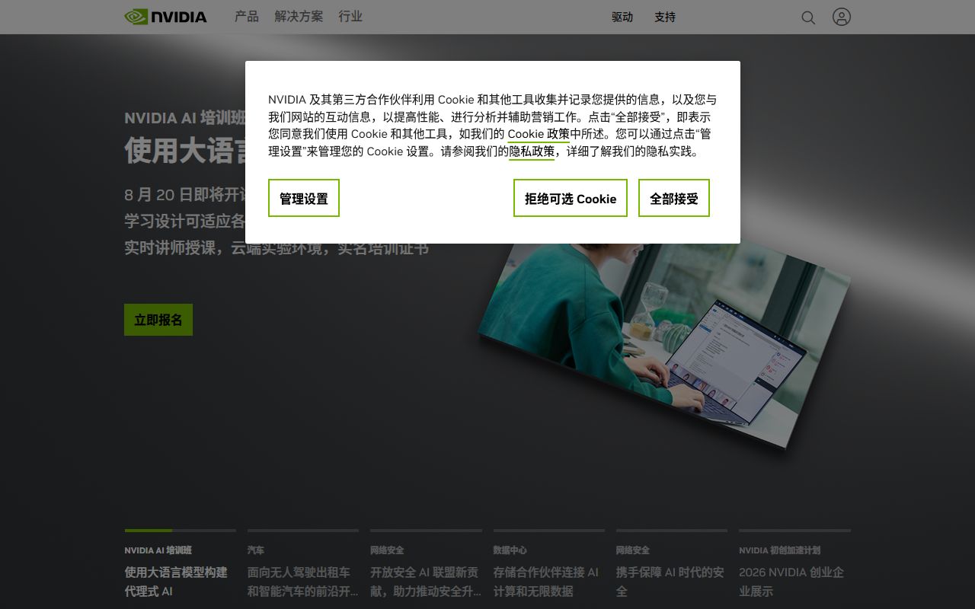The height and width of the screenshot is (609, 975).
Task: Open the user account icon
Action: 842,17
